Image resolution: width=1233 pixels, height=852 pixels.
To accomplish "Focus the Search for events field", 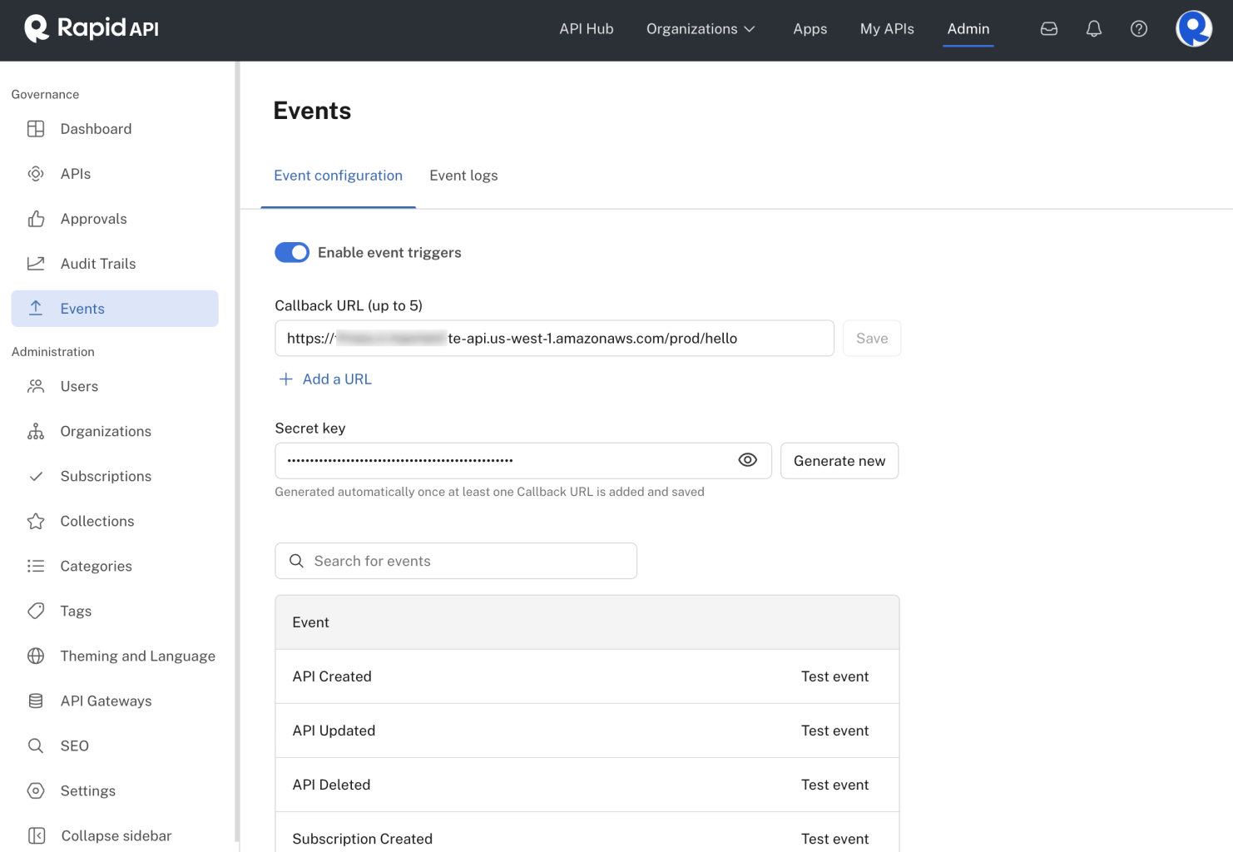I will pos(466,561).
